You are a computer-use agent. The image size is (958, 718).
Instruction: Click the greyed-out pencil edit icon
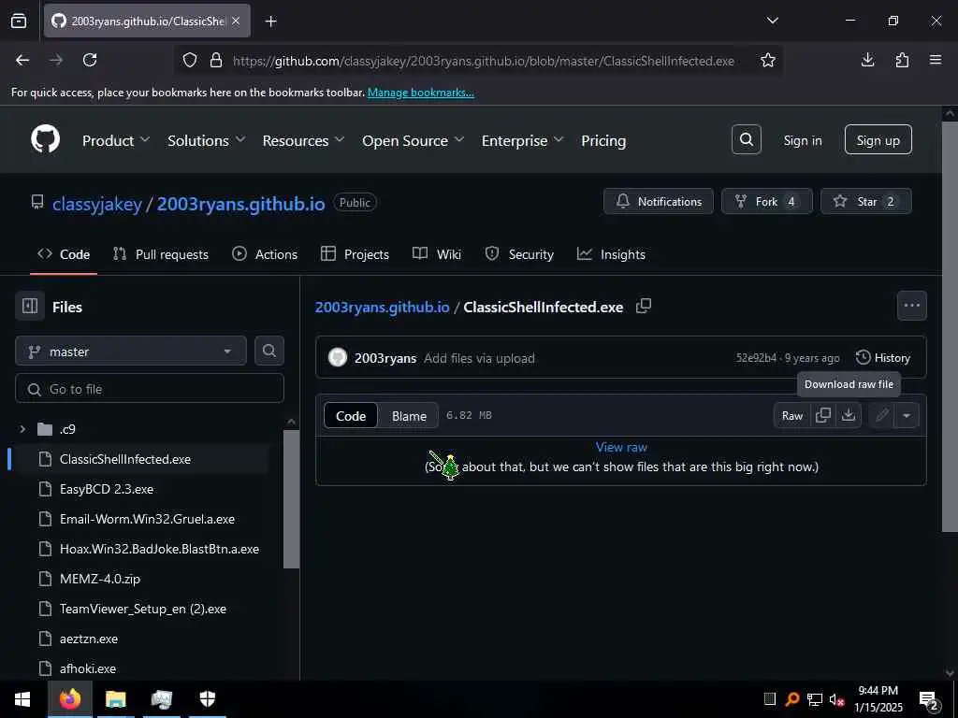click(x=881, y=415)
